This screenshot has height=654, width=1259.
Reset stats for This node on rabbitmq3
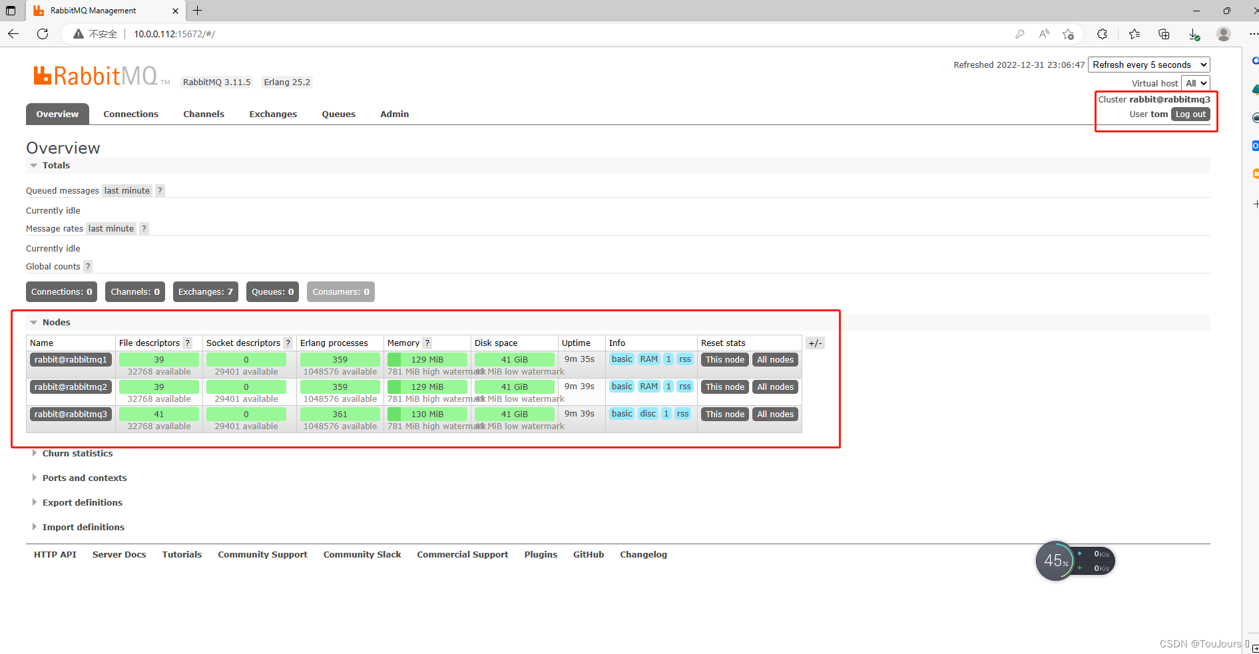[x=725, y=414]
